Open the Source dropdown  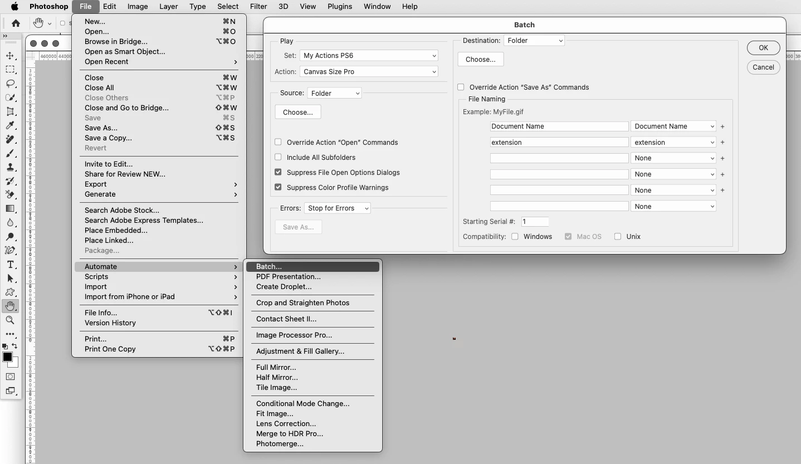pos(334,93)
